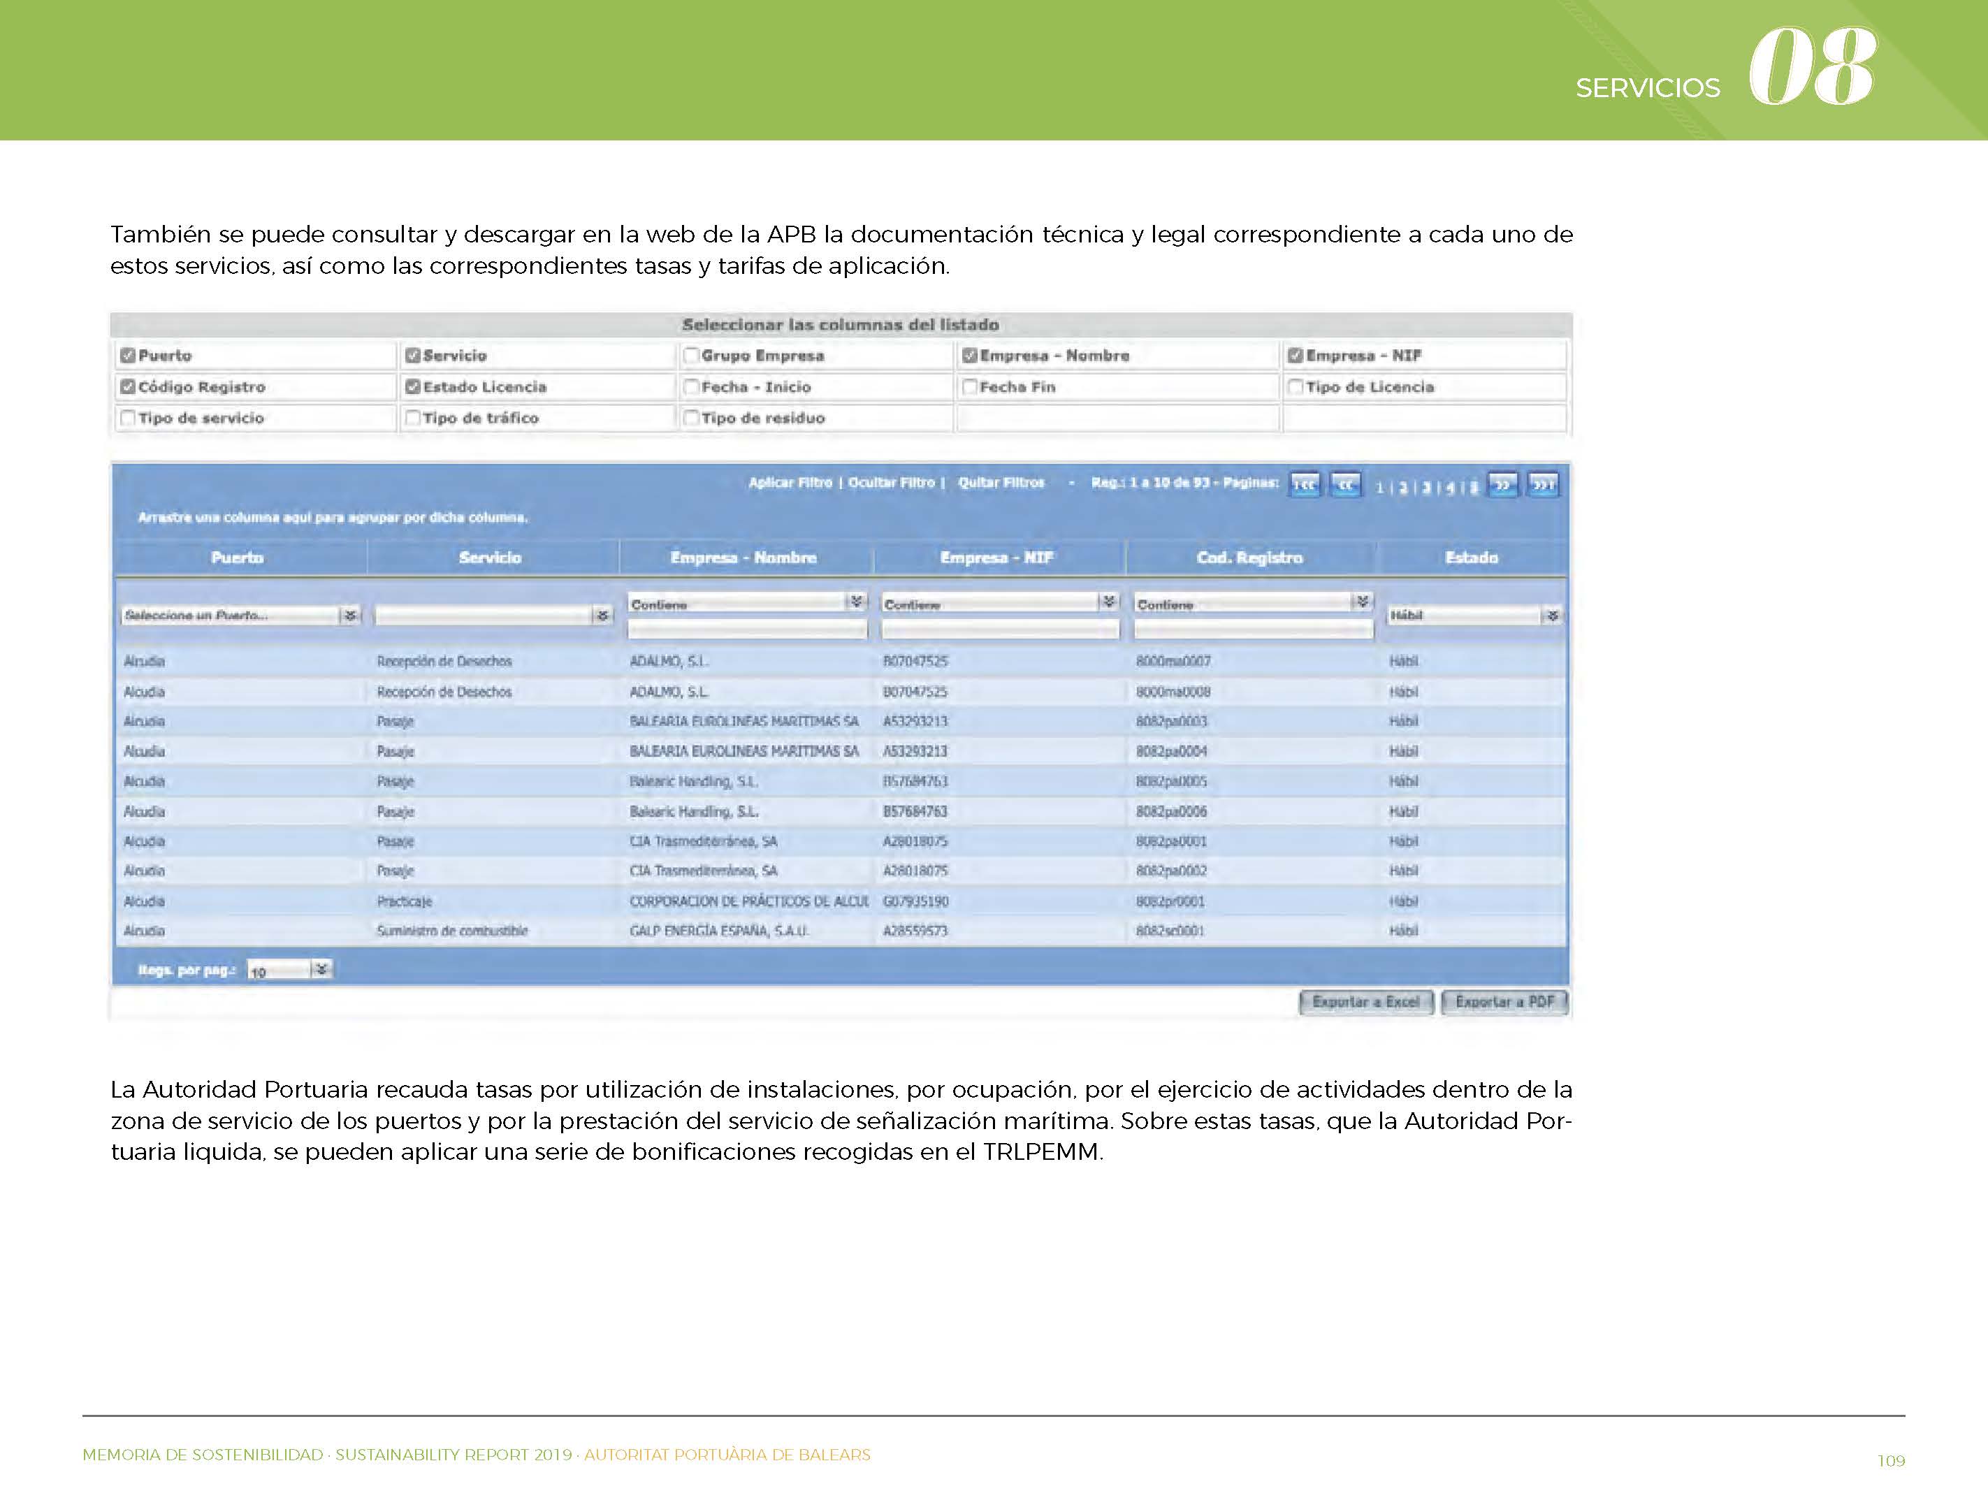This screenshot has height=1491, width=1988.
Task: Toggle the Empresa - Nombre column checkbox
Action: click(x=970, y=355)
